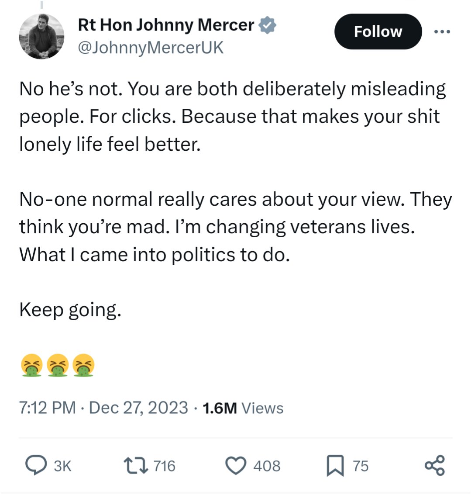Viewport: 471px width, 495px height.
Task: Click the 7:12 PM timestamp
Action: (48, 408)
